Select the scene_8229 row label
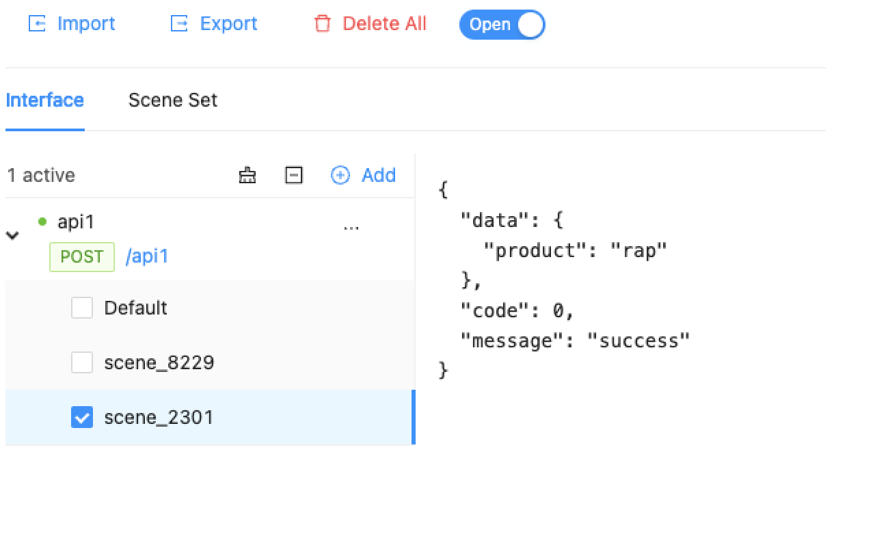 pyautogui.click(x=159, y=362)
